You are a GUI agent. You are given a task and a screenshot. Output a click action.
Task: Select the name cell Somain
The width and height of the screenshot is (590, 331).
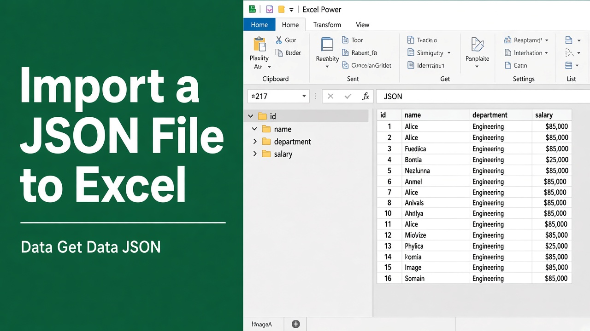[x=436, y=278]
